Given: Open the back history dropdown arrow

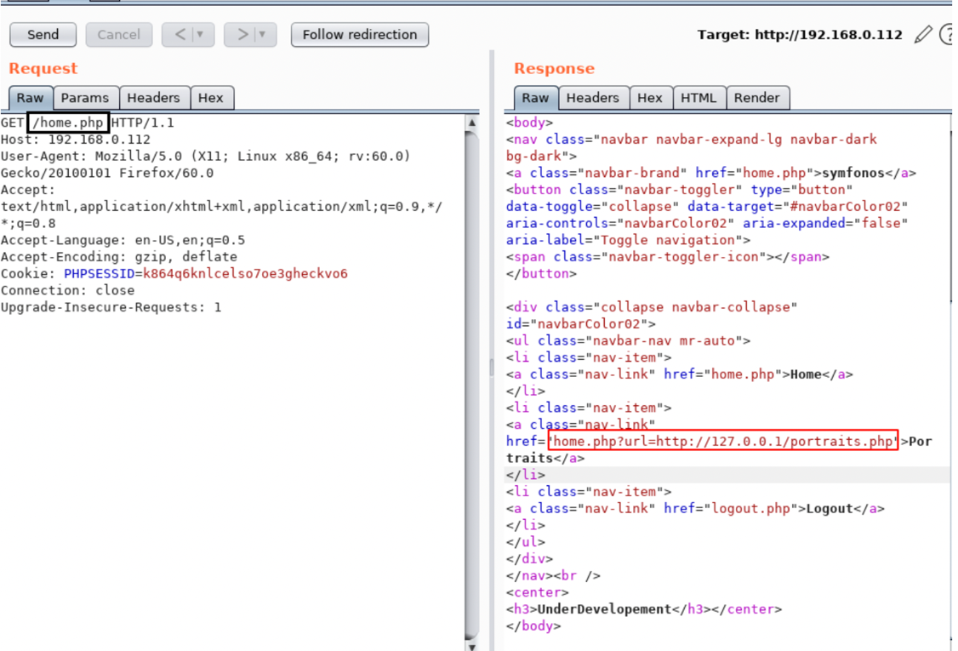Looking at the screenshot, I should [201, 35].
